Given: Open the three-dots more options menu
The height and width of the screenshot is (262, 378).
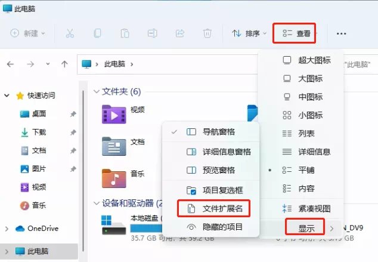Looking at the screenshot, I should (x=342, y=33).
